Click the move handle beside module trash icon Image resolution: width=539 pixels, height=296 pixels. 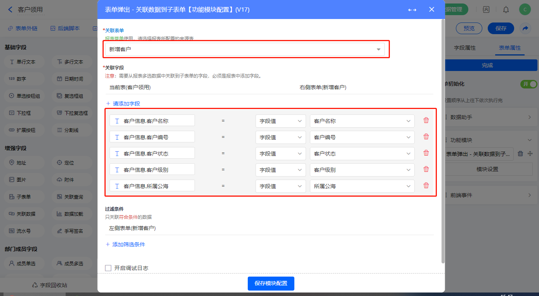(x=530, y=154)
